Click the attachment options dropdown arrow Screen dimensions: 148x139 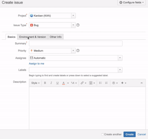94,83
